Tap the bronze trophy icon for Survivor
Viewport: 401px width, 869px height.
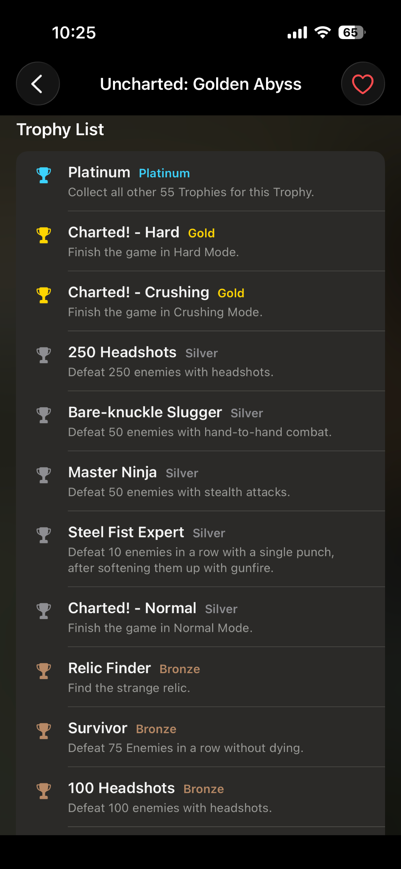(x=44, y=731)
